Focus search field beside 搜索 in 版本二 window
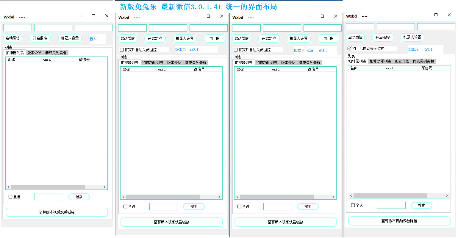 click(x=164, y=206)
